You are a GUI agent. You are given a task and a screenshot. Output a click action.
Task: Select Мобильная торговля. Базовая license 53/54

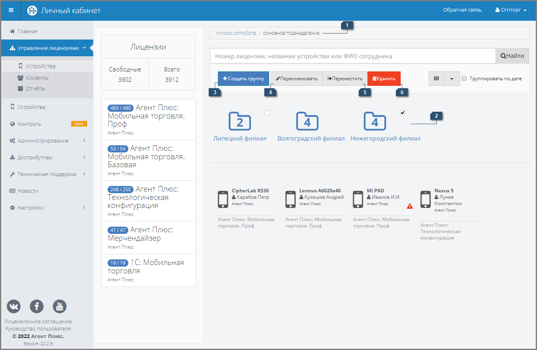148,160
